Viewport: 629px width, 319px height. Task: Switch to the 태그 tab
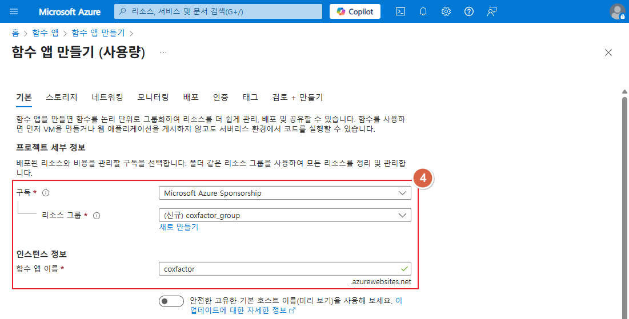pos(250,98)
